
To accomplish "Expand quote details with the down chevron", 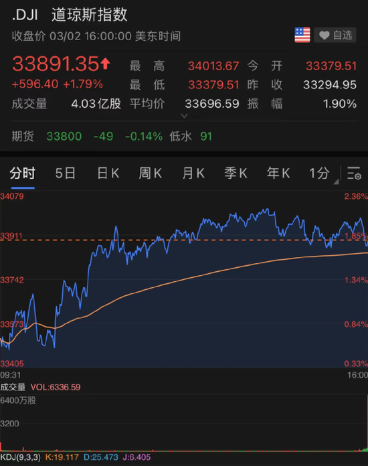I will [x=184, y=116].
